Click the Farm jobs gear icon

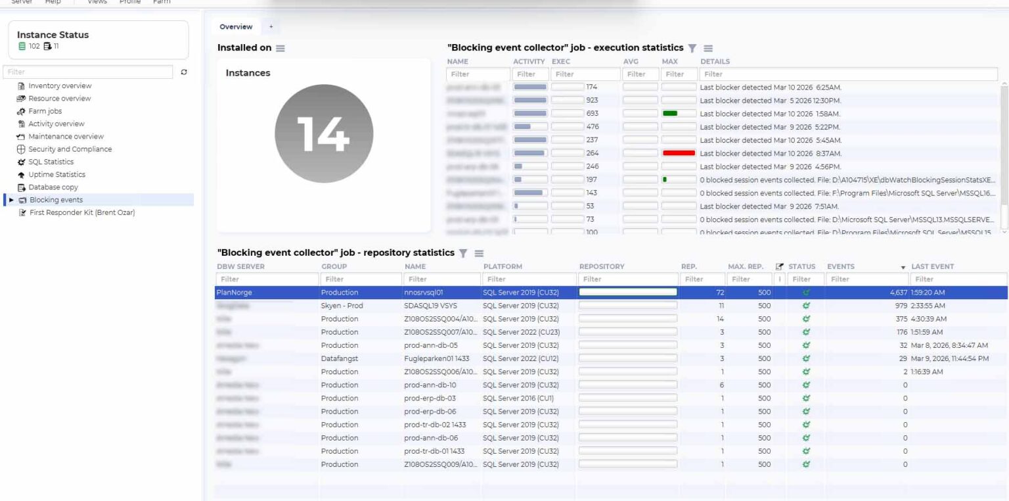click(22, 111)
